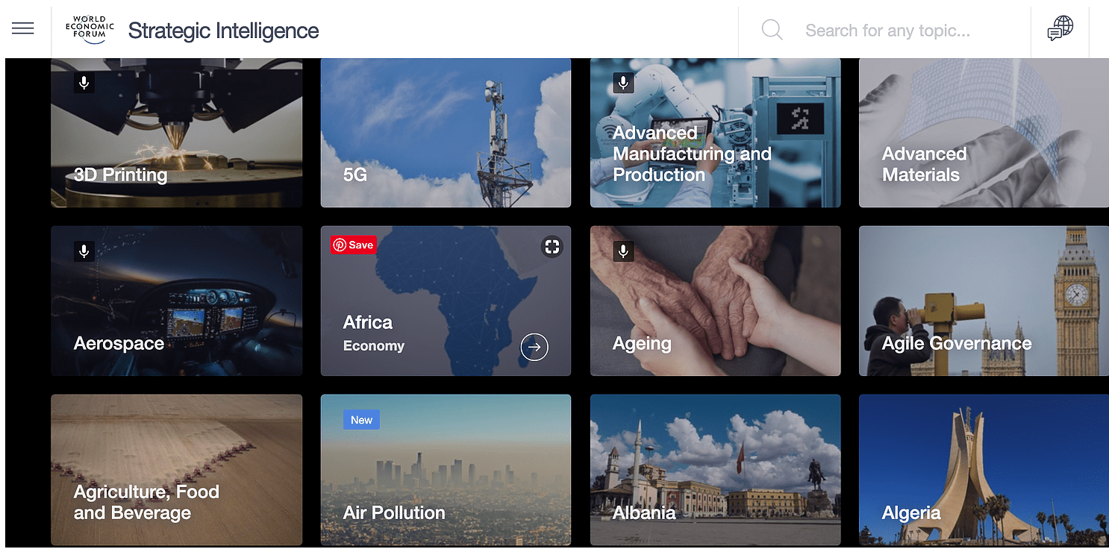Click the New badge on Air Pollution
1109x549 pixels.
point(361,420)
